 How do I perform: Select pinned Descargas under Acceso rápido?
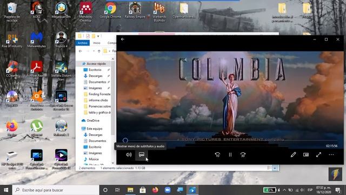pos(95,76)
